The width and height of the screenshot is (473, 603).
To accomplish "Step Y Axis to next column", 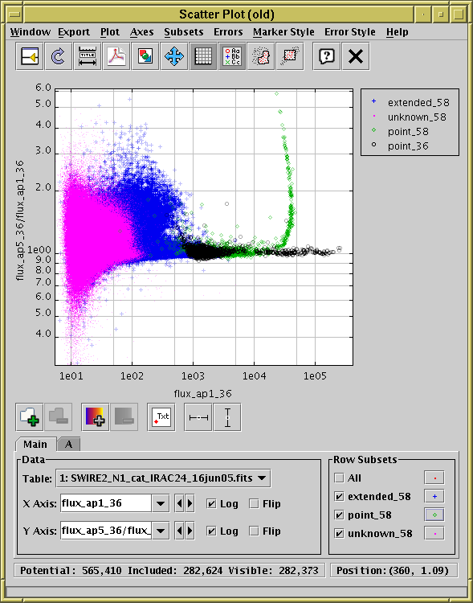I will pyautogui.click(x=190, y=531).
